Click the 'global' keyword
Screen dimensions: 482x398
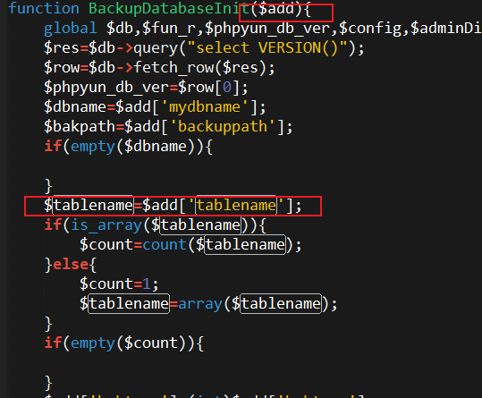click(70, 29)
